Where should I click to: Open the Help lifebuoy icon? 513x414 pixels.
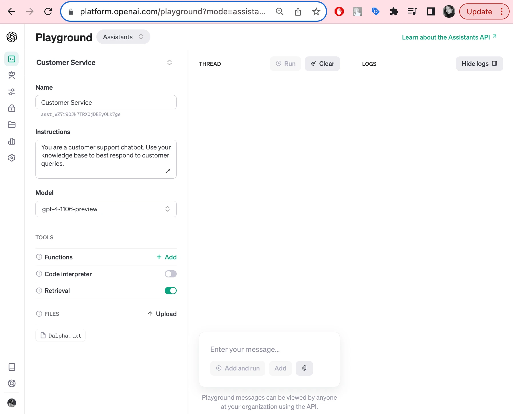[12, 383]
